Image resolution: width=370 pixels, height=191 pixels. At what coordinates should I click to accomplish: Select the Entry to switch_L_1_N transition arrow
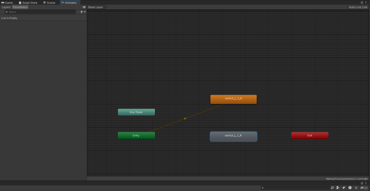185,118
